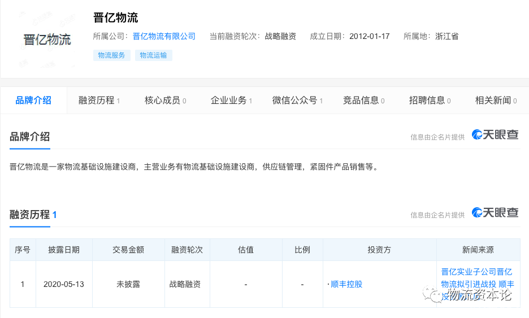Open the 晋亿实业子公司晋亿物流拟引进战投 news link
Image resolution: width=529 pixels, height=318 pixels.
click(x=478, y=284)
